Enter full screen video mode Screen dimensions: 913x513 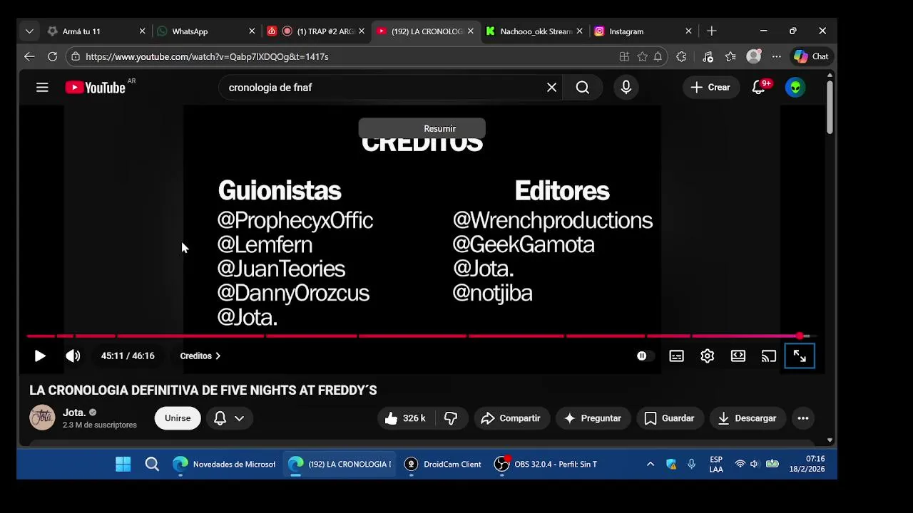(800, 356)
